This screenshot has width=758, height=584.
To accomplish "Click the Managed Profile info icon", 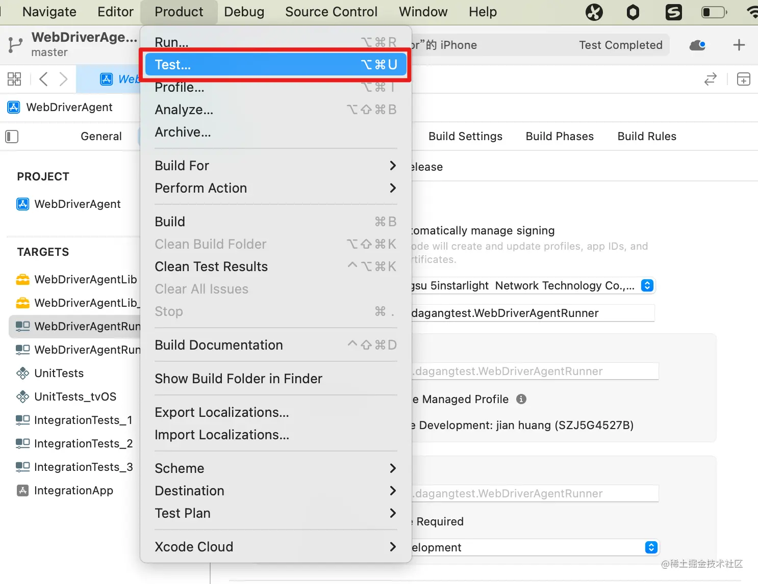I will click(x=521, y=399).
